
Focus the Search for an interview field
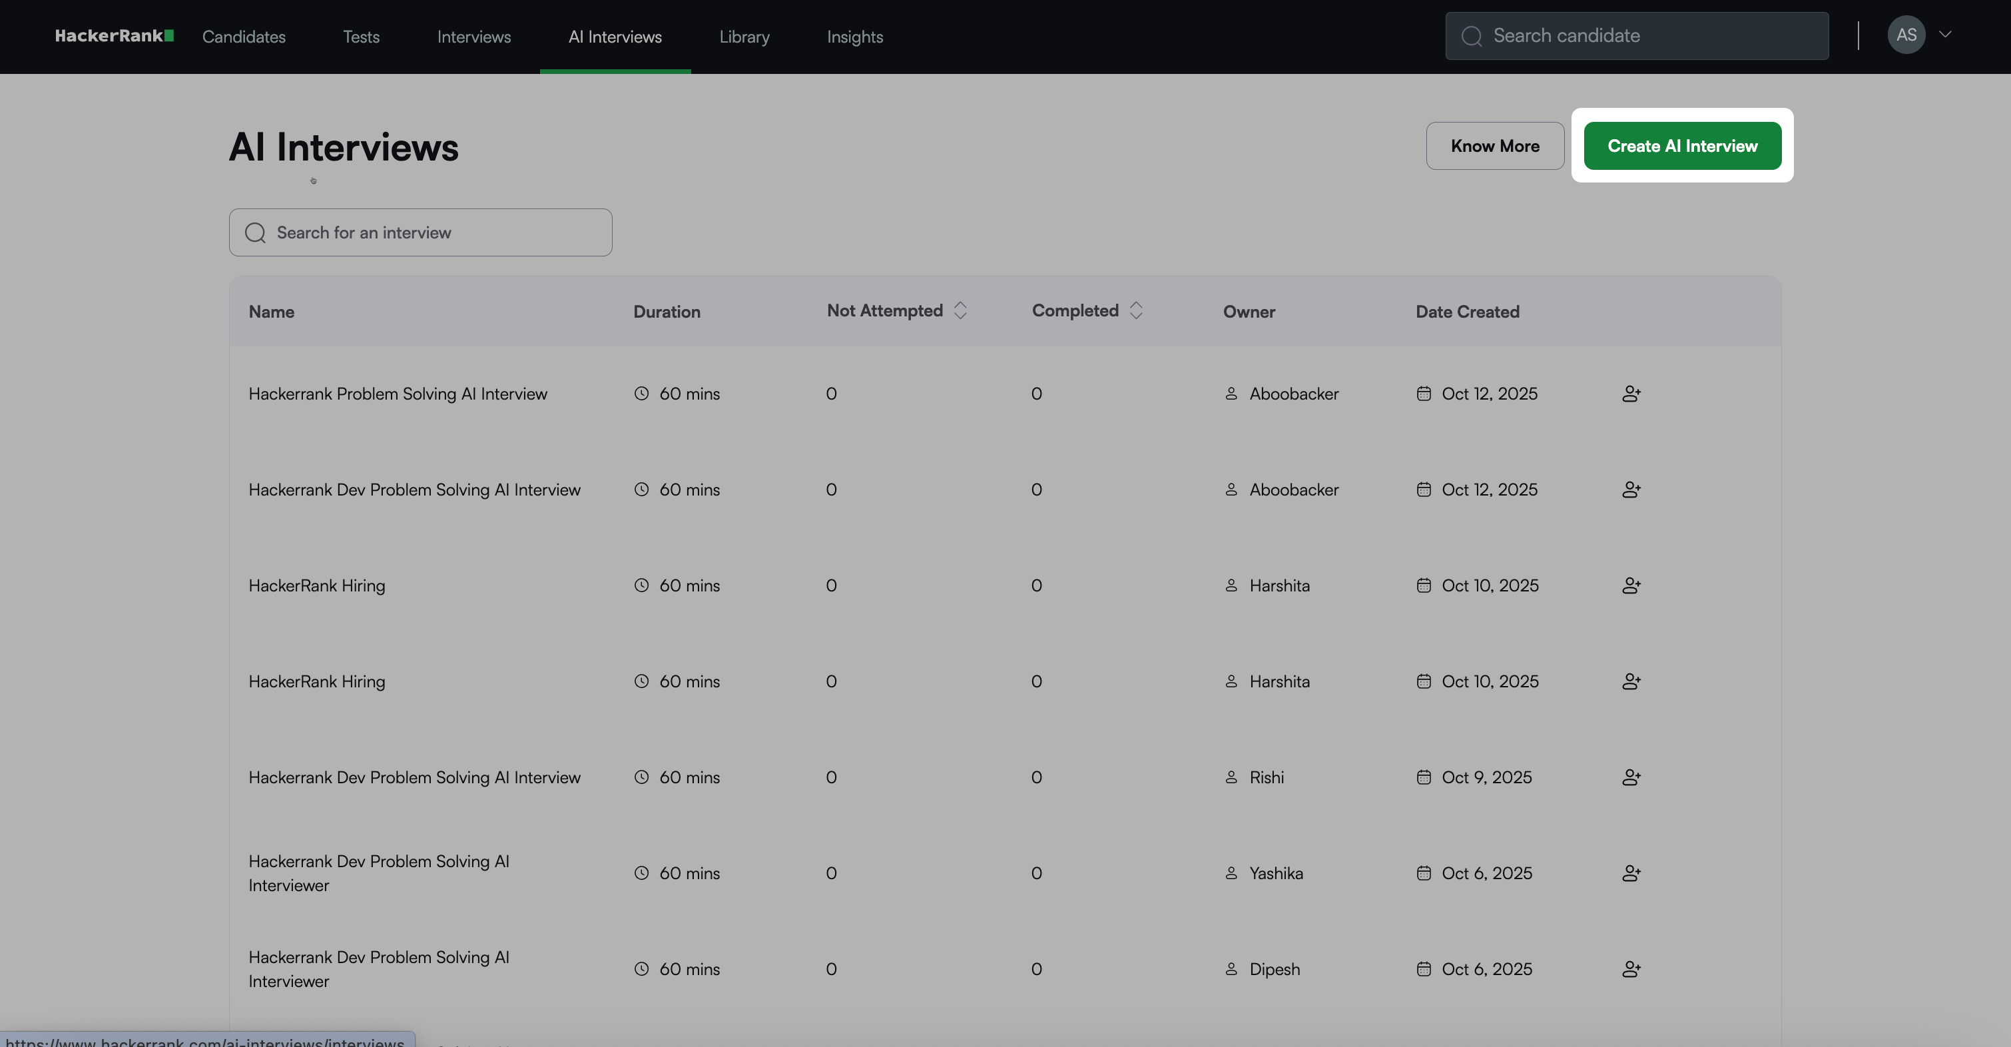click(420, 232)
